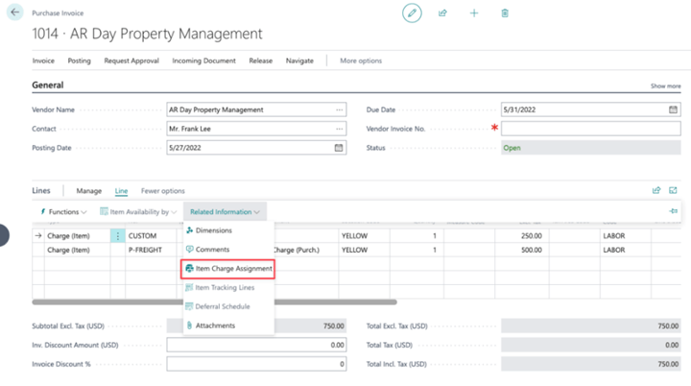Image resolution: width=691 pixels, height=386 pixels.
Task: Expand the Functions dropdown
Action: 63,211
